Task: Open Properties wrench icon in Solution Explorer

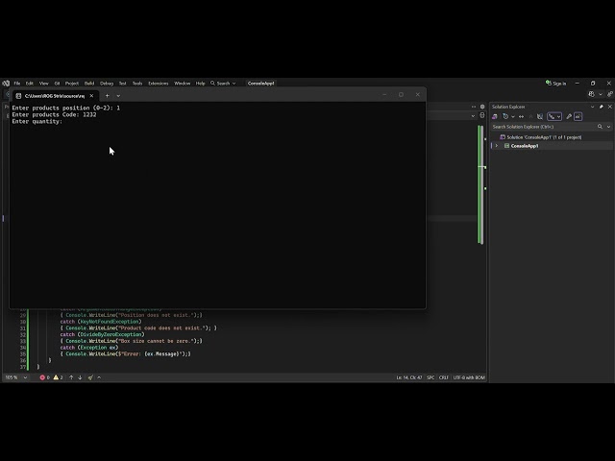Action: click(x=569, y=116)
